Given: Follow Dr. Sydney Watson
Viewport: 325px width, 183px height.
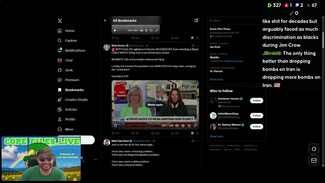Looking at the screenshot, I should pyautogui.click(x=256, y=126).
